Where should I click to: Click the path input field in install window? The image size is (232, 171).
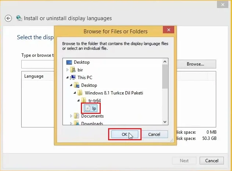(x=38, y=64)
